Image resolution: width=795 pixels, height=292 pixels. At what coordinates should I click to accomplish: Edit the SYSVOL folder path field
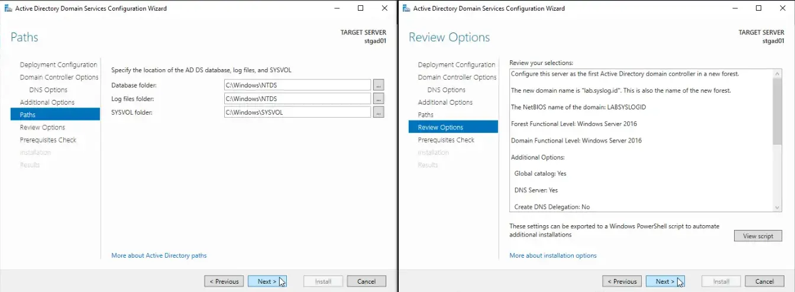(x=298, y=112)
